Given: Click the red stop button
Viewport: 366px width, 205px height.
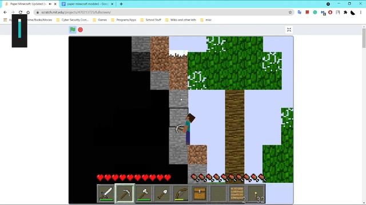Looking at the screenshot, I should point(80,30).
